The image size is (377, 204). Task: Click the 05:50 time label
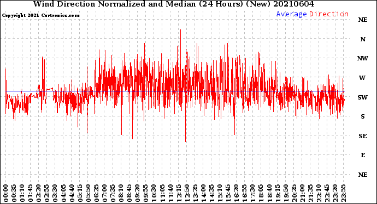point(88,193)
